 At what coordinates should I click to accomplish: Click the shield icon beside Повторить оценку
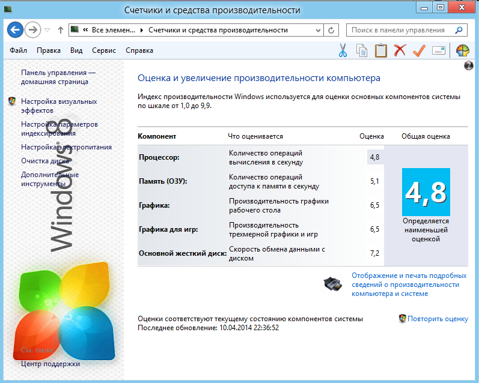(x=403, y=319)
